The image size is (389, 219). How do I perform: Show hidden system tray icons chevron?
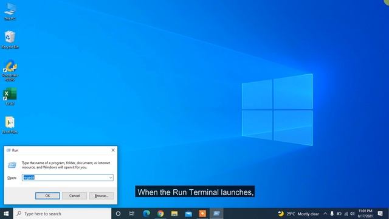[325, 214]
